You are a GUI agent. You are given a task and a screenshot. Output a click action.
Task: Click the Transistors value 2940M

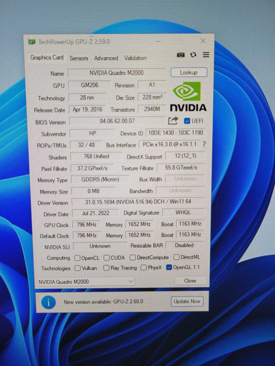pyautogui.click(x=152, y=109)
